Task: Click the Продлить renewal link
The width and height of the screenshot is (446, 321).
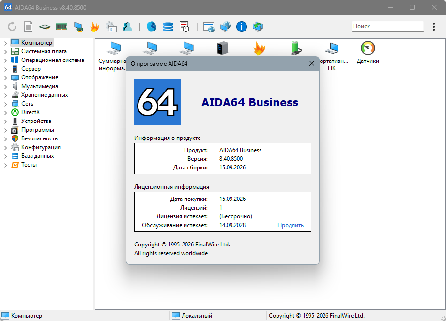Action: (x=291, y=225)
